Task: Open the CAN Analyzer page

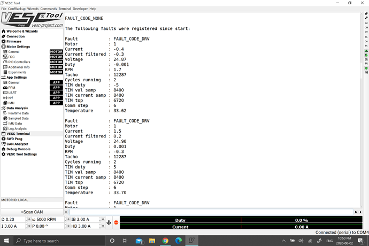Action: [17, 144]
